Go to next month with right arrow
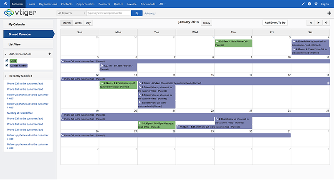Viewport: 334px width, 192px height. [x=319, y=22]
